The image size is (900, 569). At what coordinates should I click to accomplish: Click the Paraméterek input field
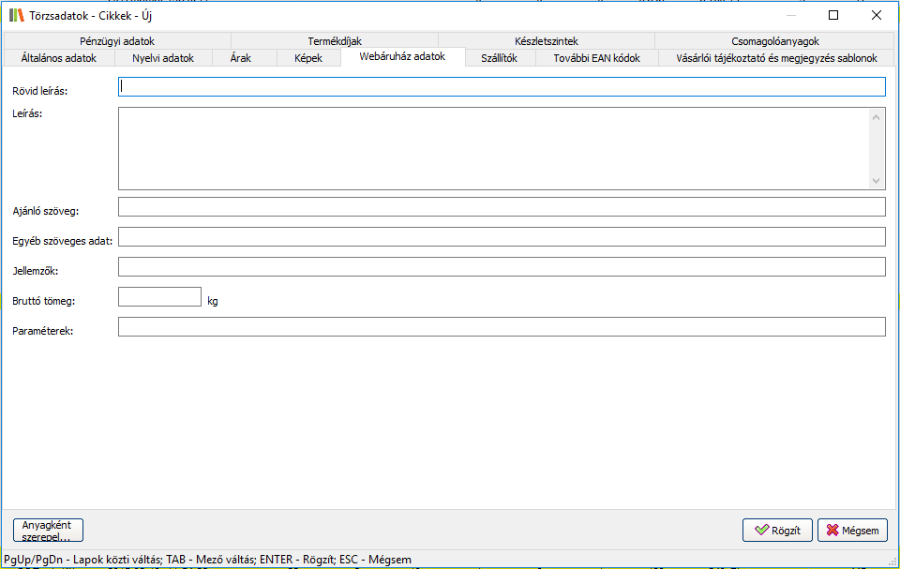pos(502,327)
